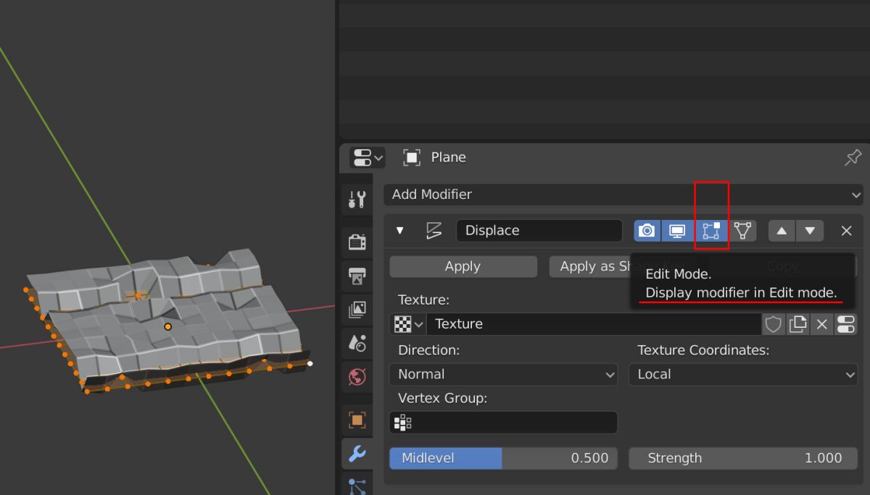Open the Scene properties tab
The image size is (870, 495).
pos(357,343)
